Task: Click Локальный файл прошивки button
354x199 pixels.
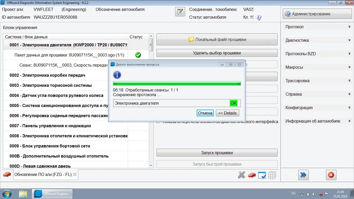Action: point(217,39)
